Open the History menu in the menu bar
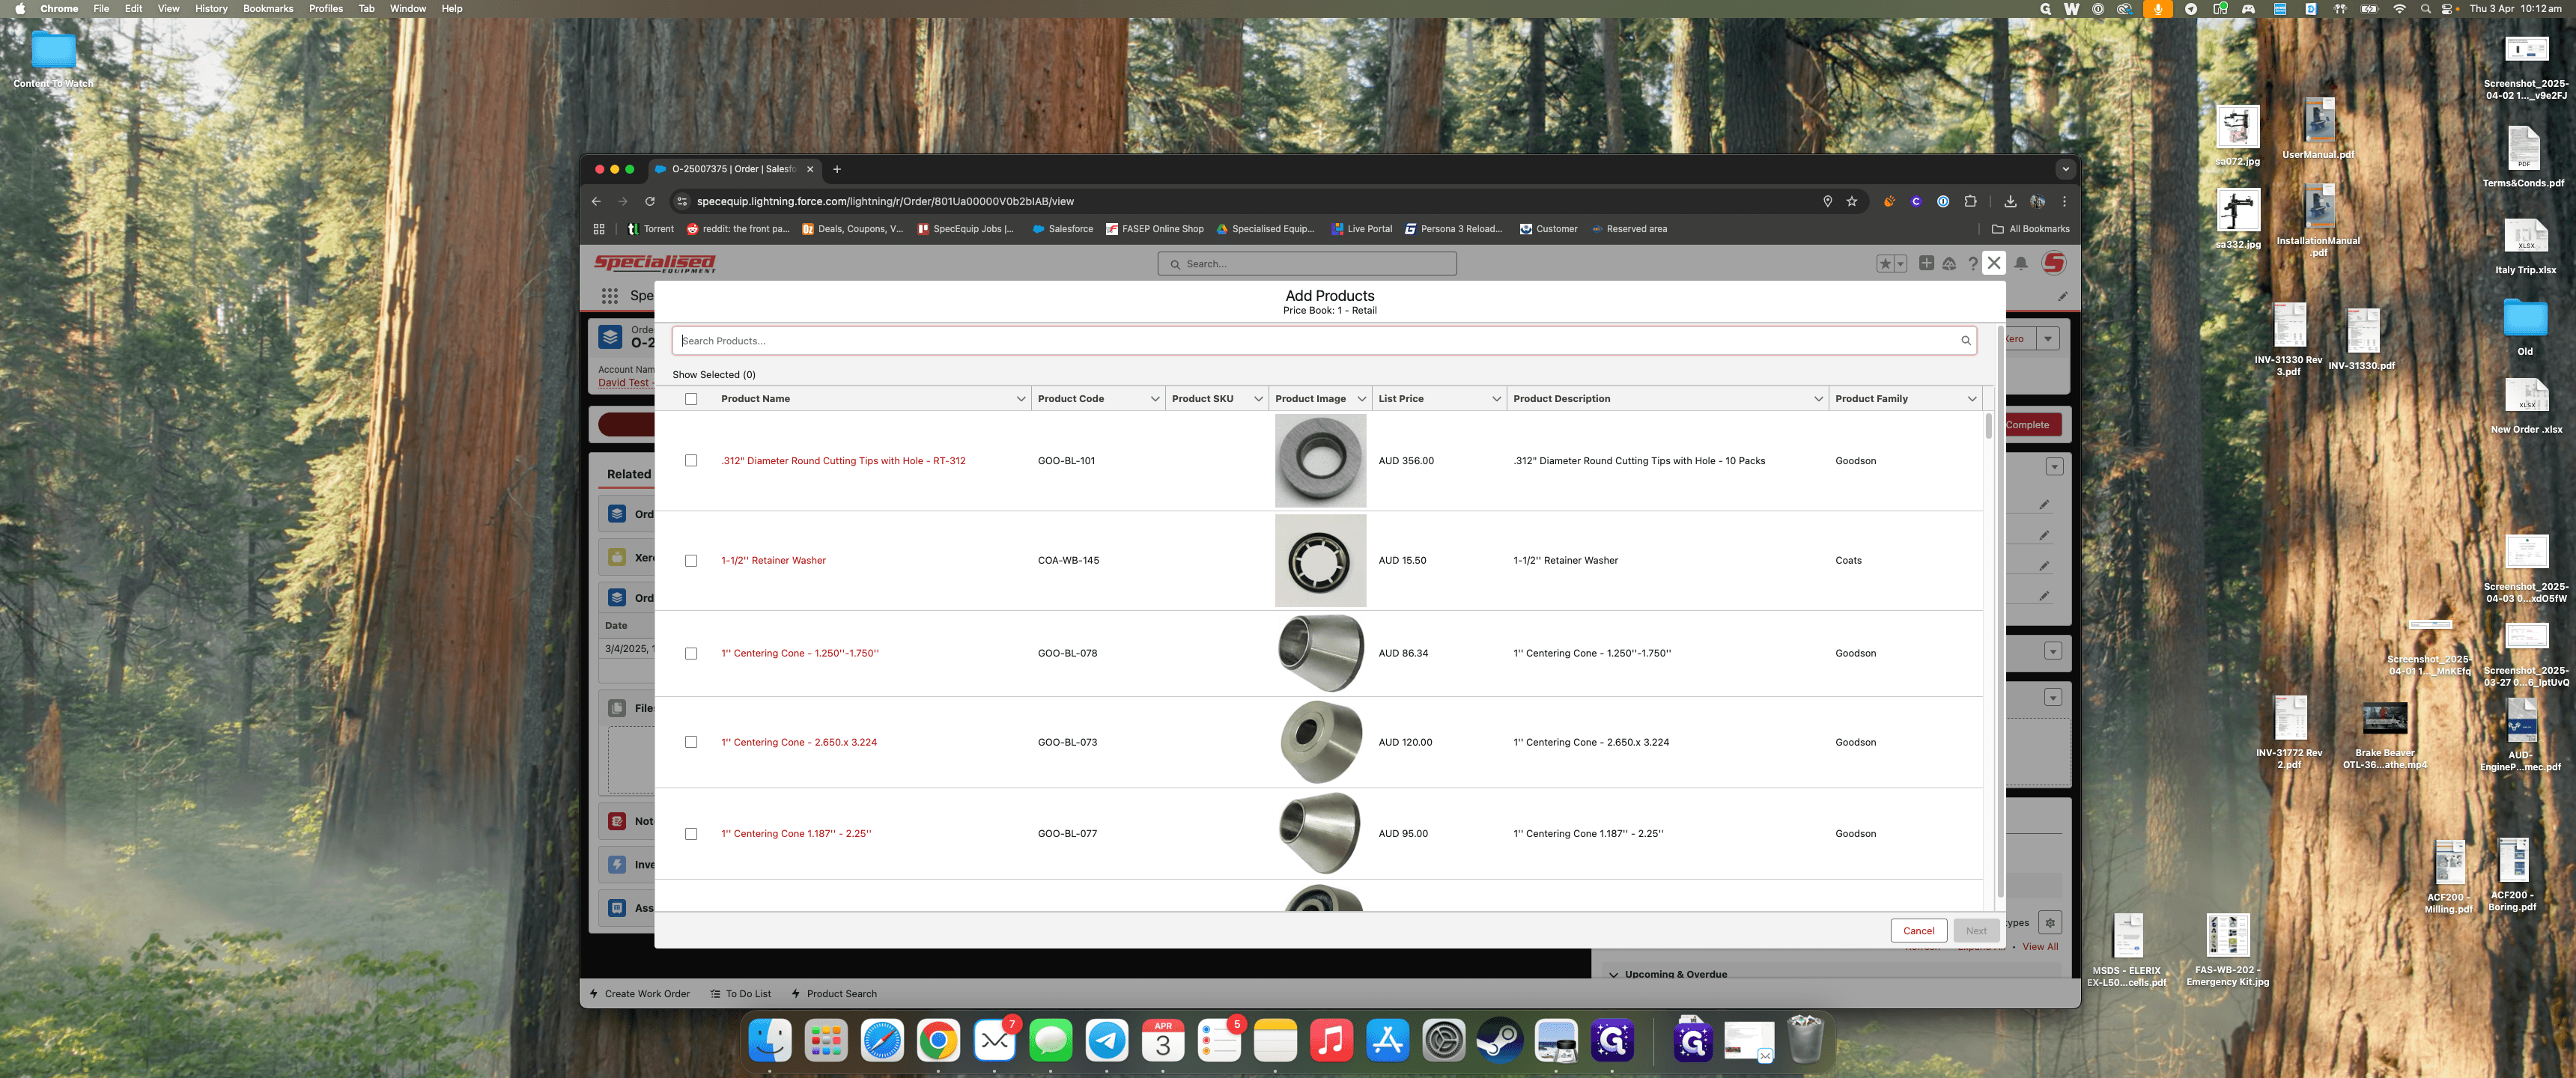 [x=211, y=9]
